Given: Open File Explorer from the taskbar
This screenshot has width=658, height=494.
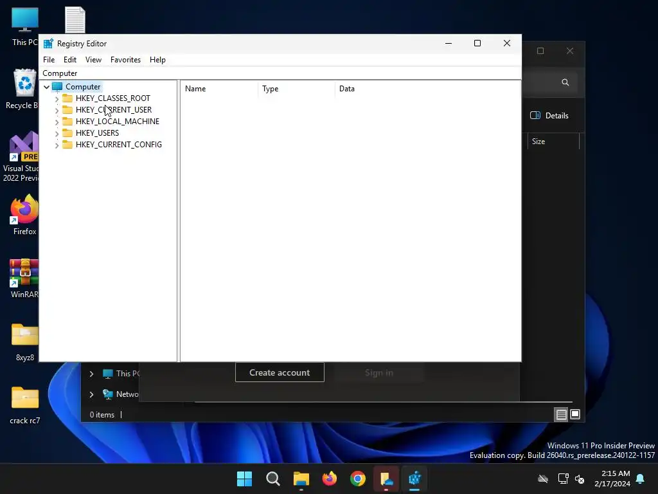Looking at the screenshot, I should [301, 479].
